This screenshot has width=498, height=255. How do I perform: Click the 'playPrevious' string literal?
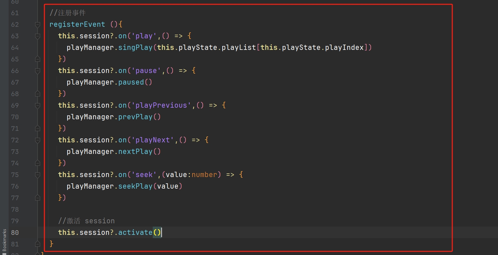(161, 105)
